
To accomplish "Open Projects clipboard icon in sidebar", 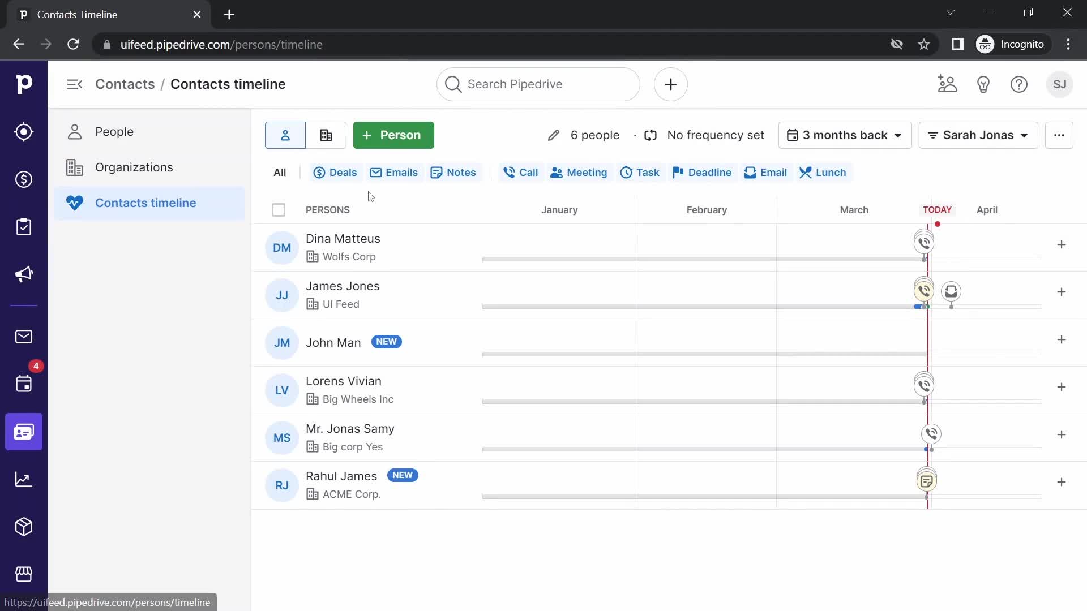I will click(x=24, y=227).
